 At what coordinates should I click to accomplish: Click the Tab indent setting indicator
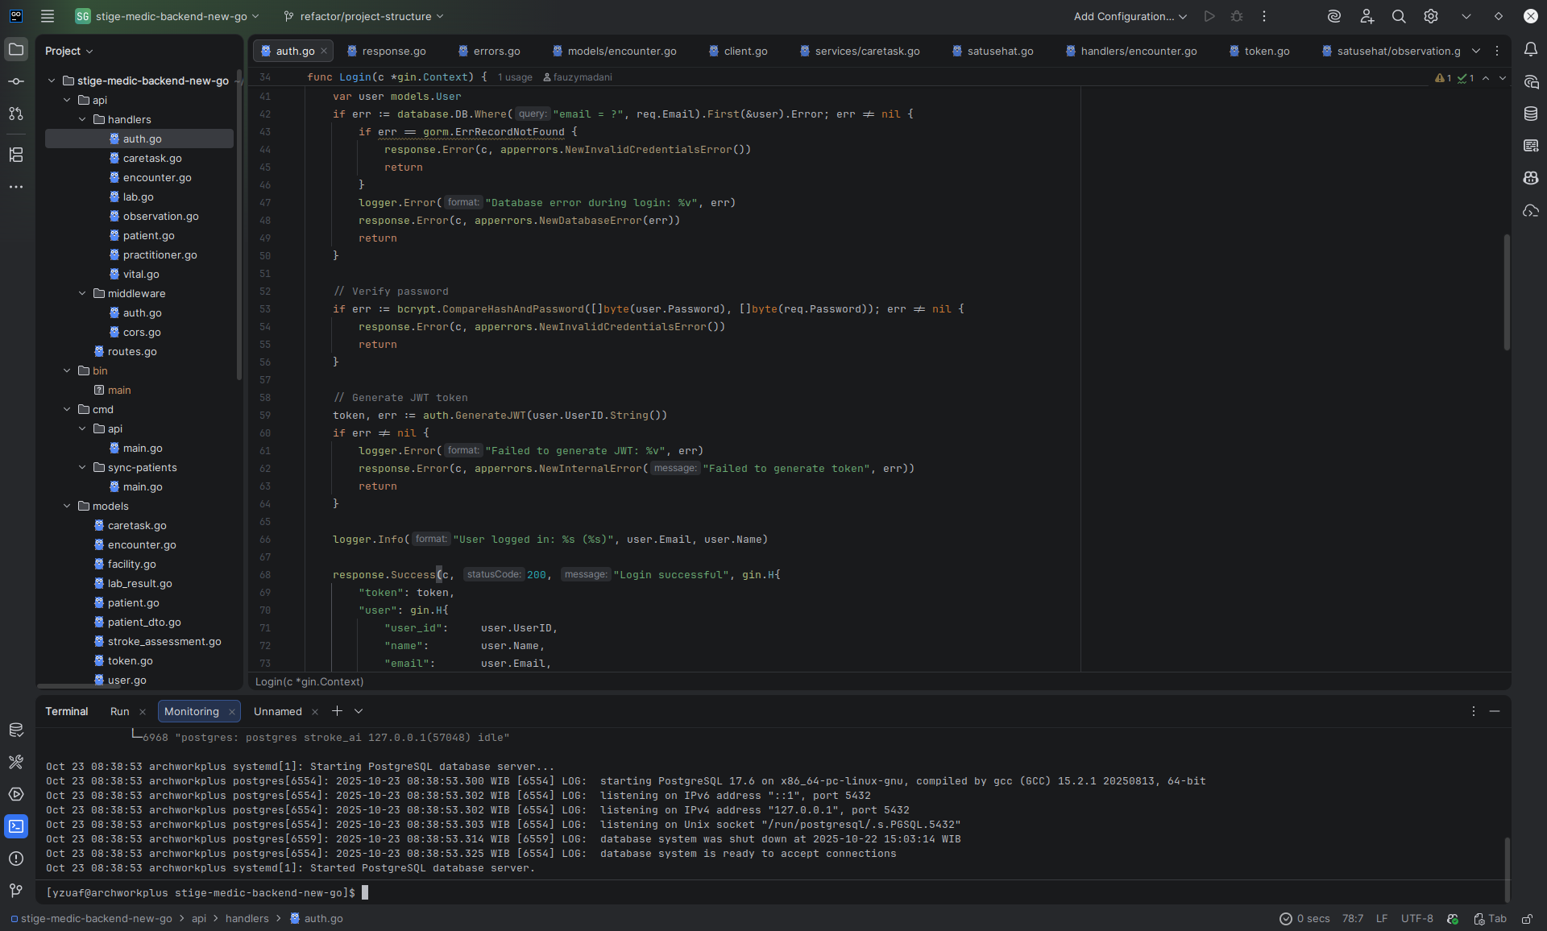tap(1491, 919)
